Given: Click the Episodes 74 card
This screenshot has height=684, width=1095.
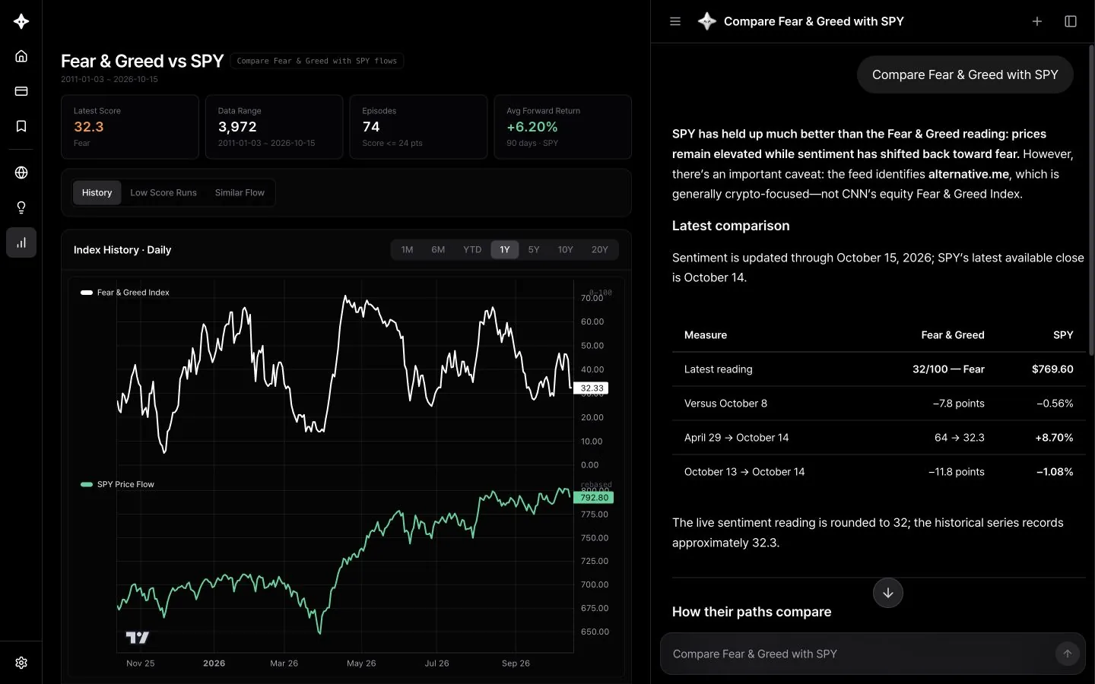Looking at the screenshot, I should coord(418,127).
